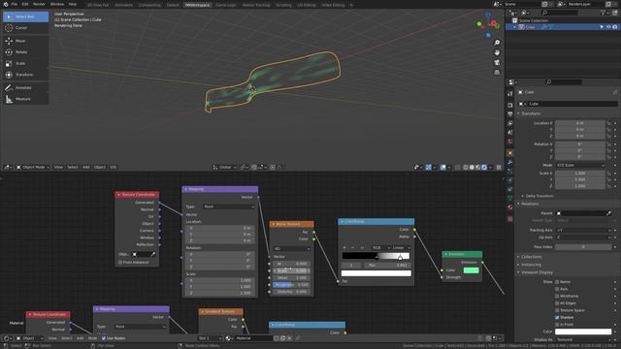This screenshot has height=349, width=621.
Task: Click the Pass Index field
Action: pos(583,247)
